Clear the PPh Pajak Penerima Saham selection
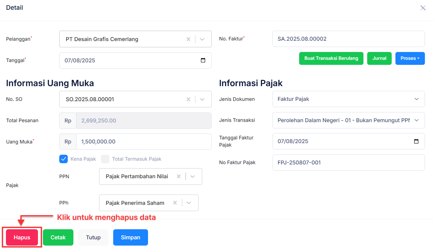This screenshot has height=249, width=434. click(174, 203)
